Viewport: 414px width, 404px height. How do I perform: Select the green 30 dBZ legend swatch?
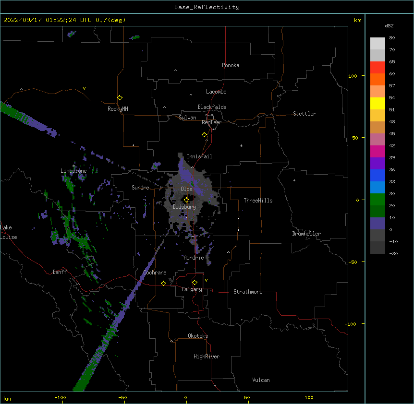(x=377, y=200)
